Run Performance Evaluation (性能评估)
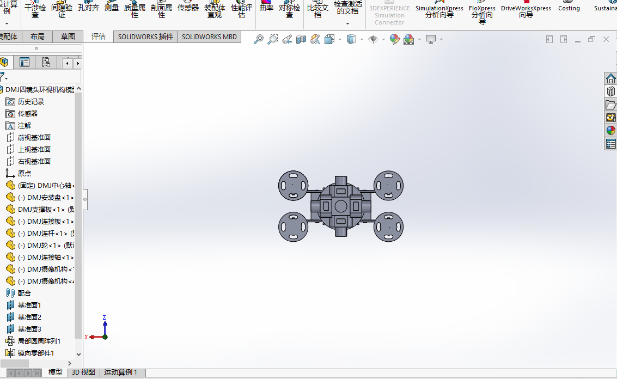 coord(242,9)
